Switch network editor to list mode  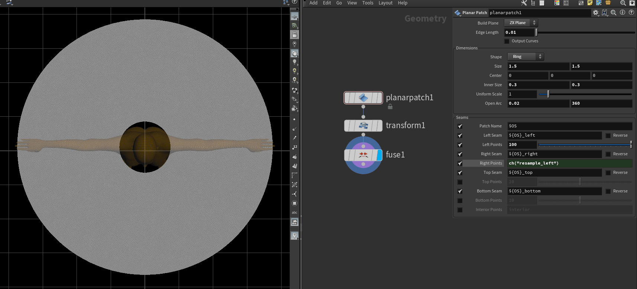point(542,3)
